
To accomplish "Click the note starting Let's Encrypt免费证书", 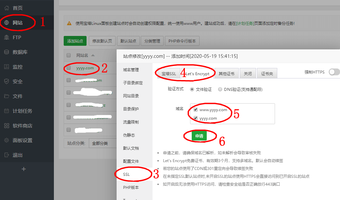I will 223,160.
